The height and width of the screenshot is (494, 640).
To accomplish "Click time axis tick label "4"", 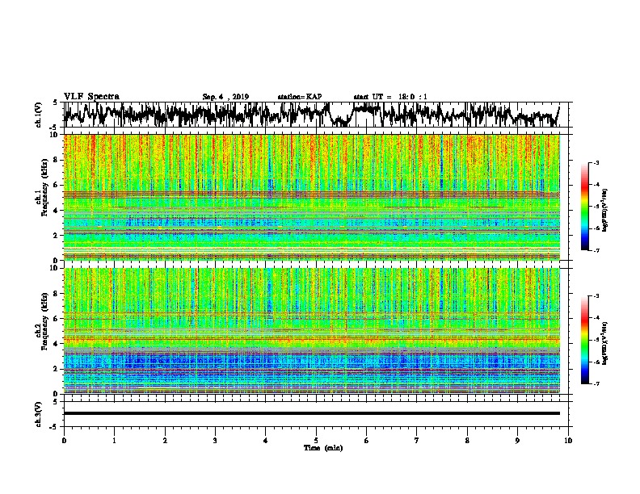I will (x=266, y=441).
